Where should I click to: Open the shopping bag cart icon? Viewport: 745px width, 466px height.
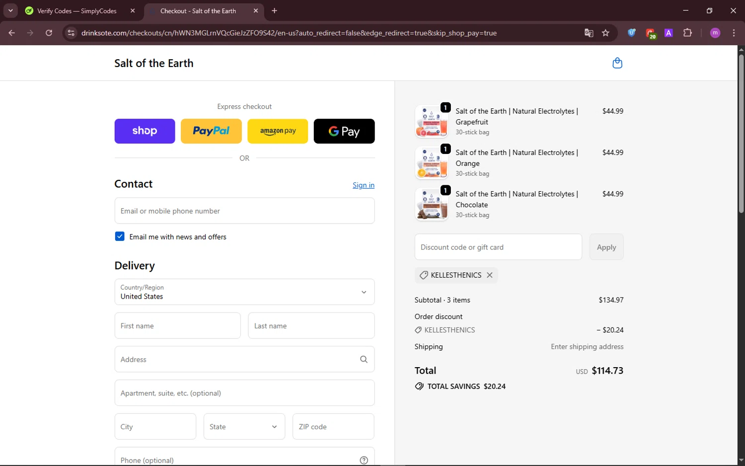[617, 63]
